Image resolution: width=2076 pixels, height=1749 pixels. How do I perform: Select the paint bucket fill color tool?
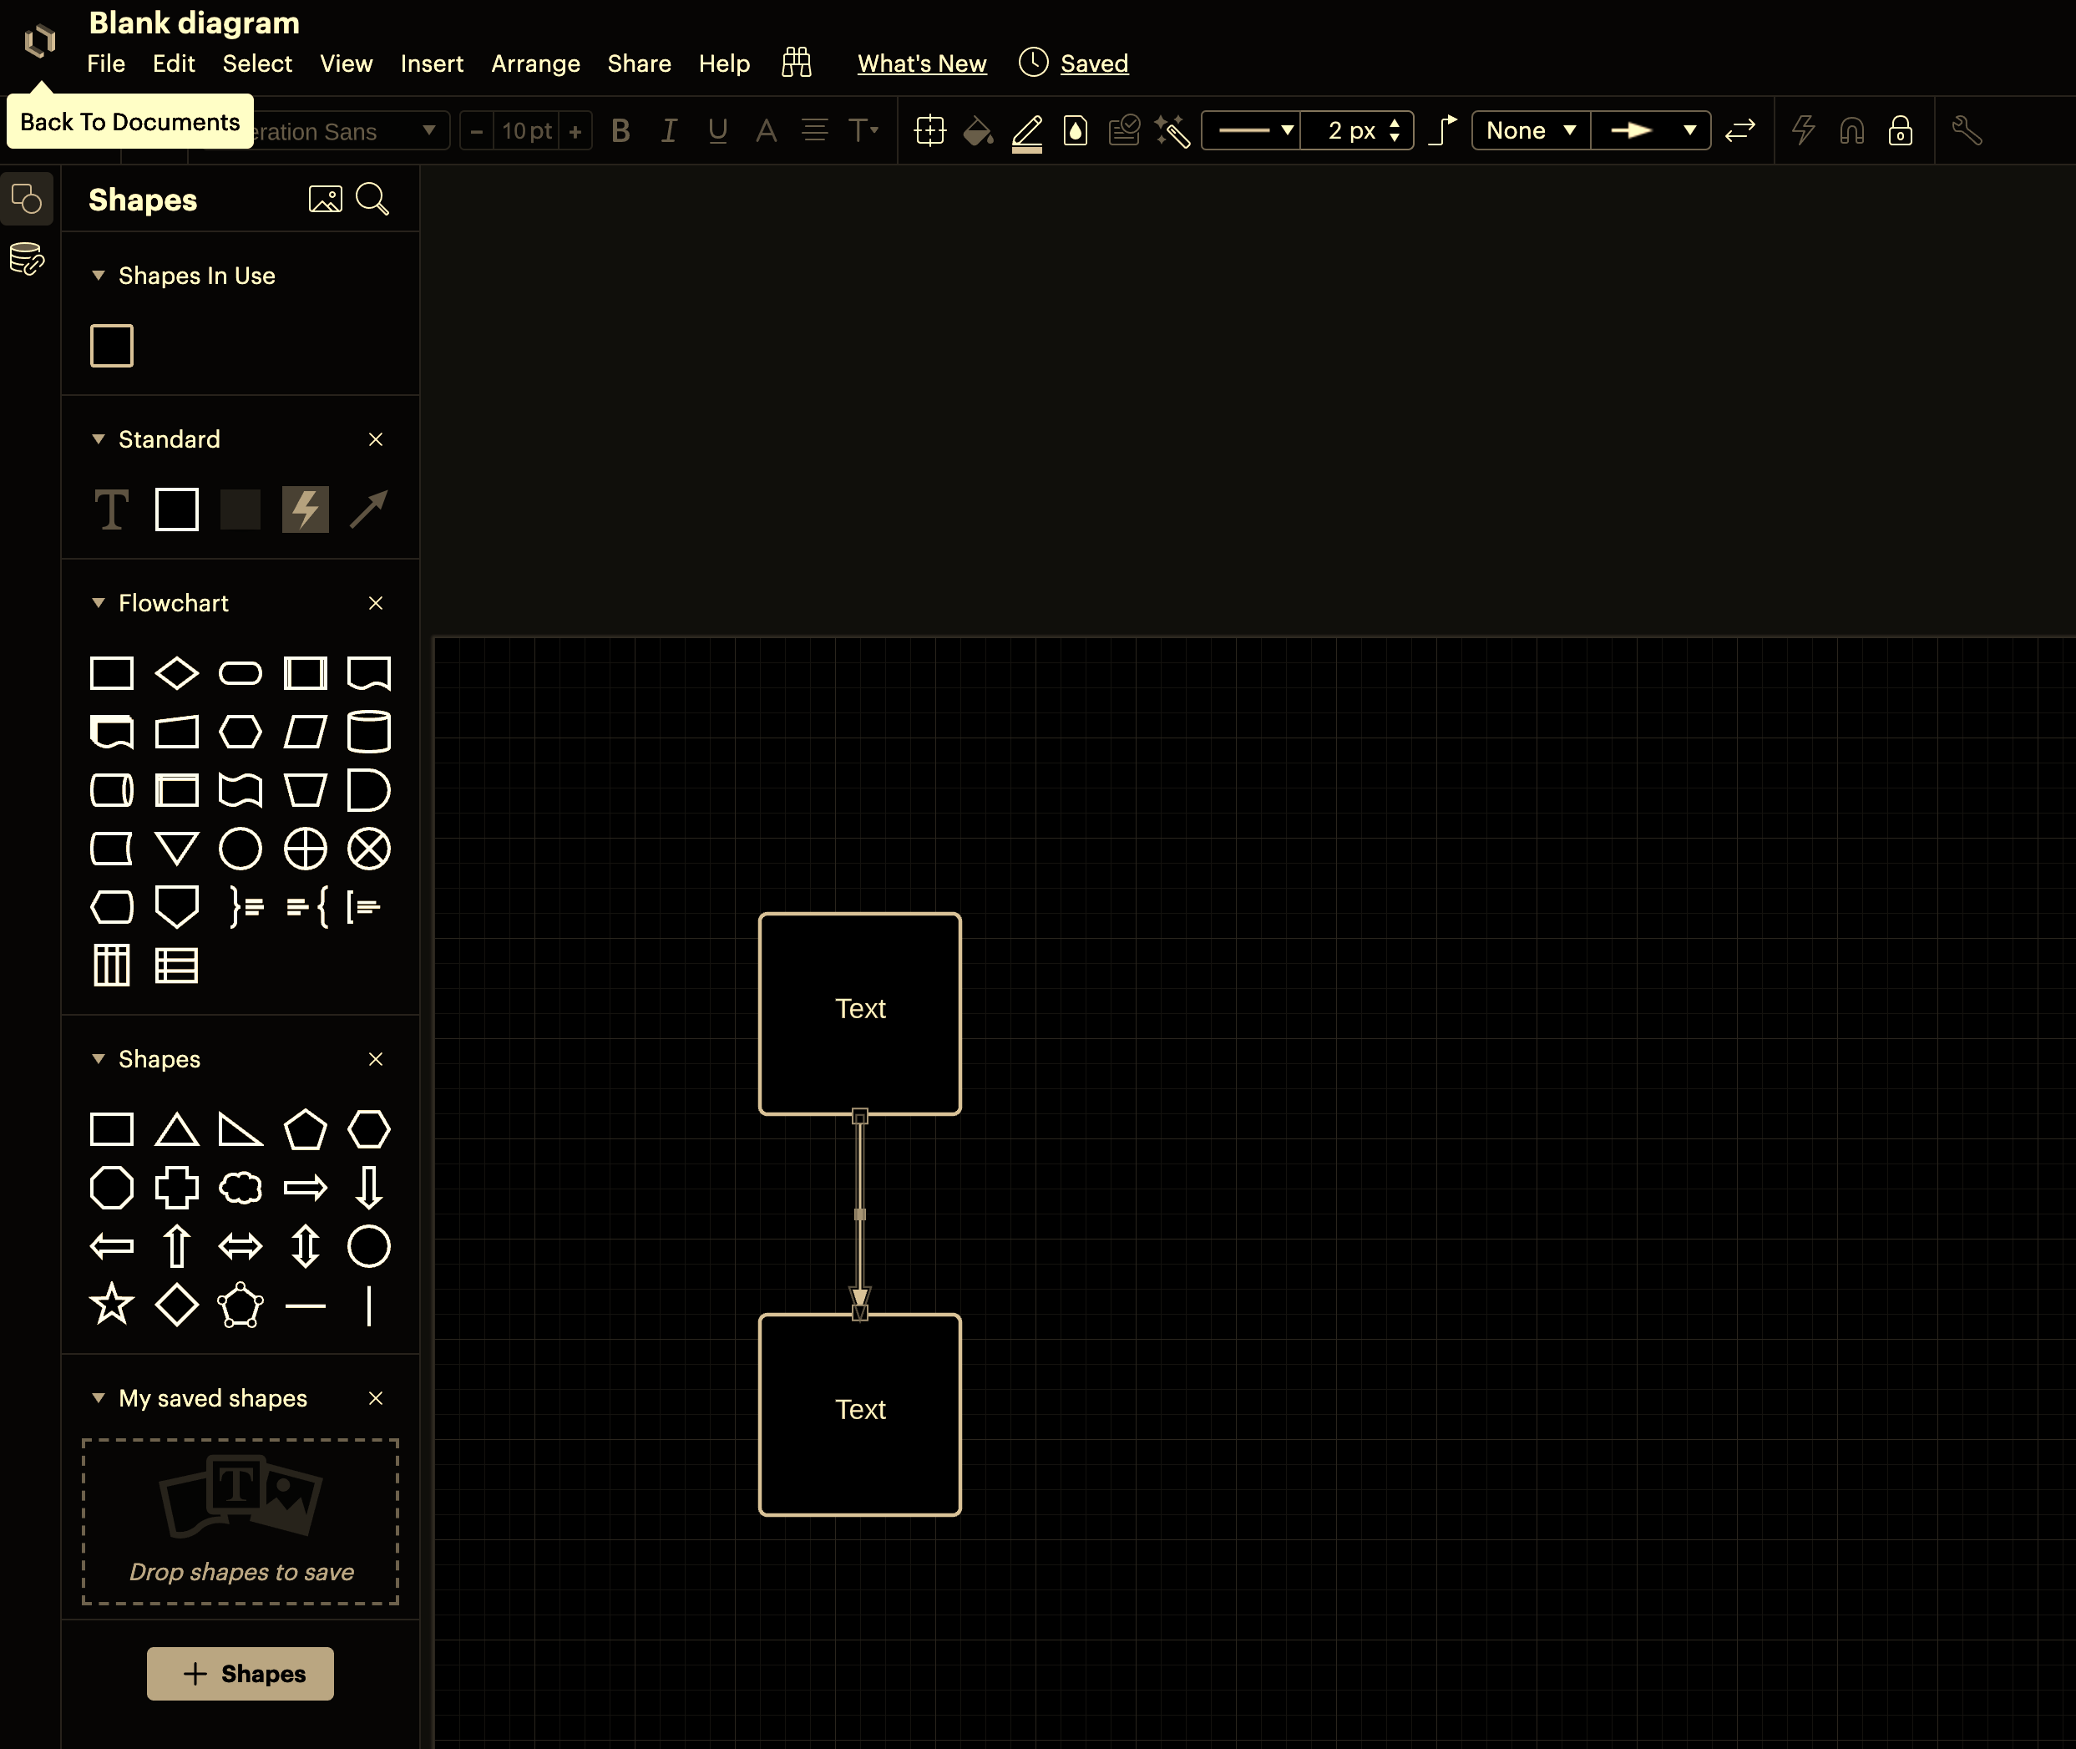[x=979, y=130]
